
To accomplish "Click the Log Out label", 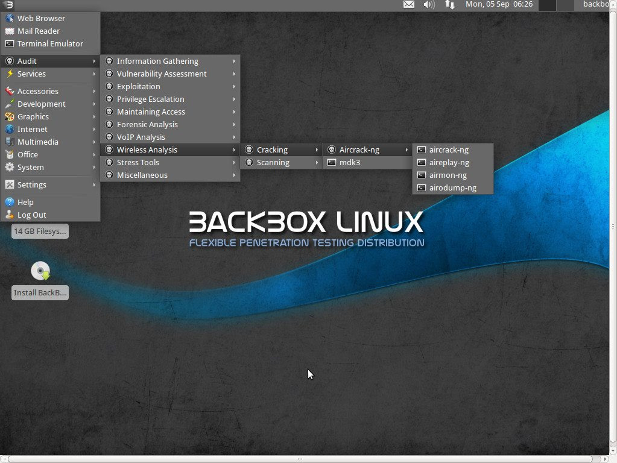I will coord(32,215).
